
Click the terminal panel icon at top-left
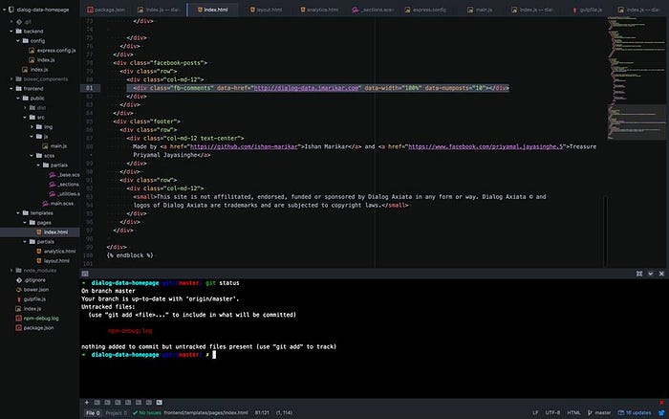coord(85,274)
